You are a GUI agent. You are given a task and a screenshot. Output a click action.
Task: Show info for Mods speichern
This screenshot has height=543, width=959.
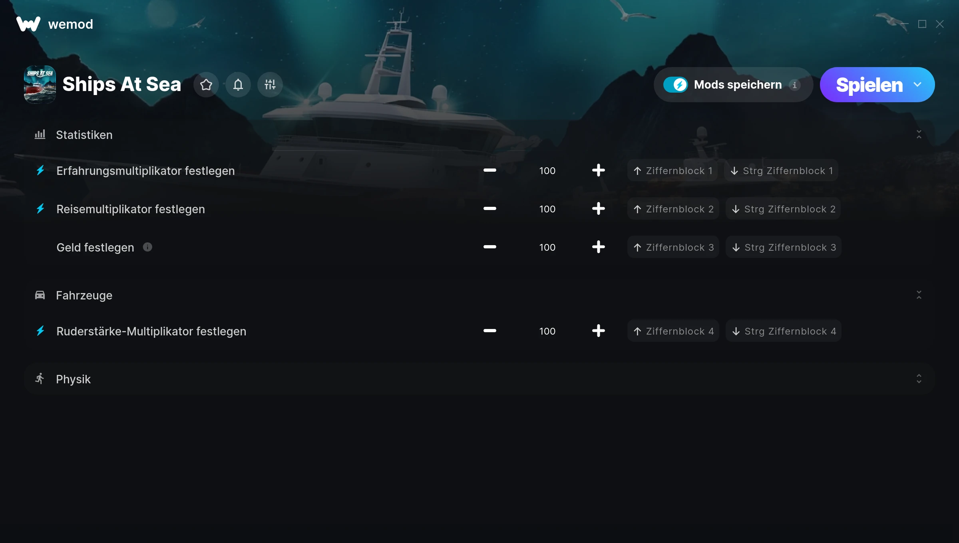click(x=794, y=85)
